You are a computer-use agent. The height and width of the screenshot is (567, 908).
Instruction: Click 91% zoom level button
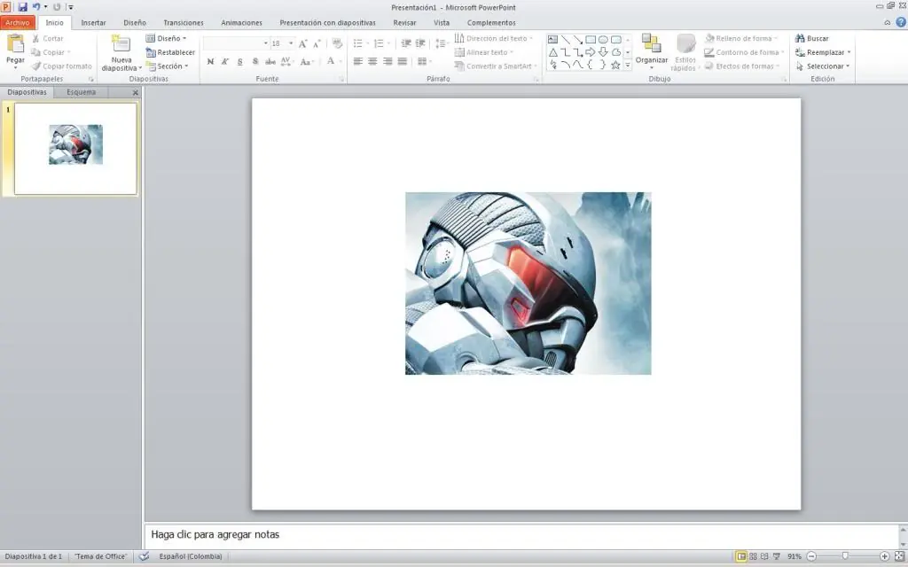[794, 556]
